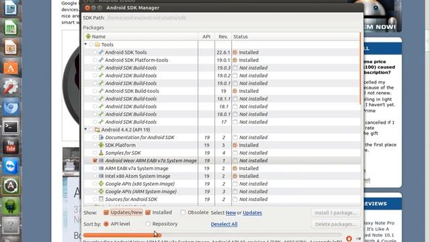This screenshot has height=242, width=430.
Task: Check the Samples for SDK checkbox
Action: [x=95, y=153]
